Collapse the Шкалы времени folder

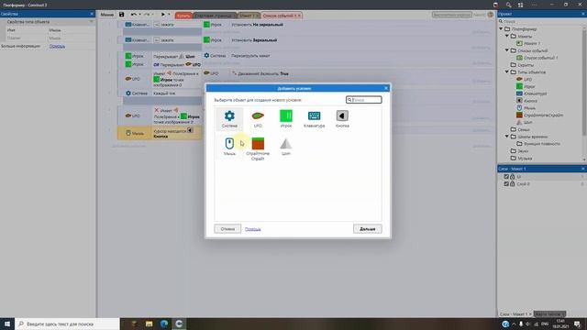click(507, 137)
